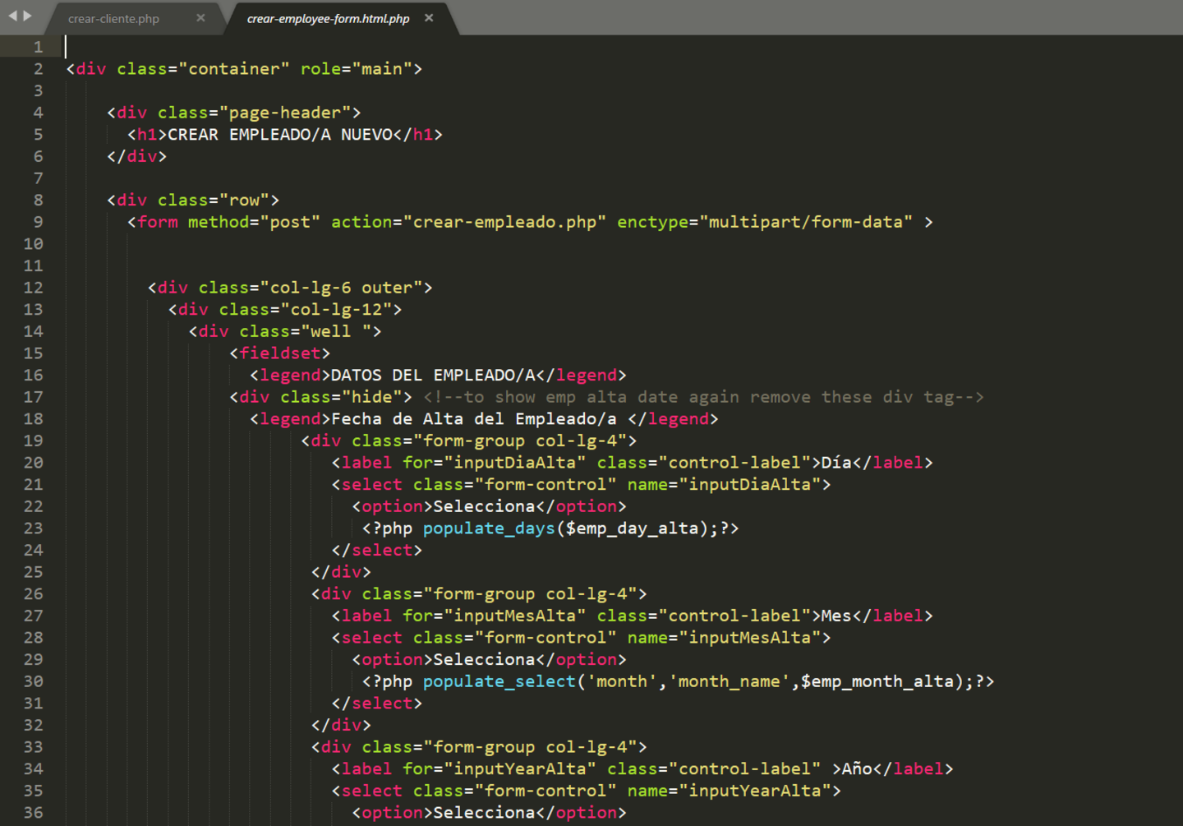Screen dimensions: 1183x826
Task: Click the method="post" attribute value
Action: point(290,222)
